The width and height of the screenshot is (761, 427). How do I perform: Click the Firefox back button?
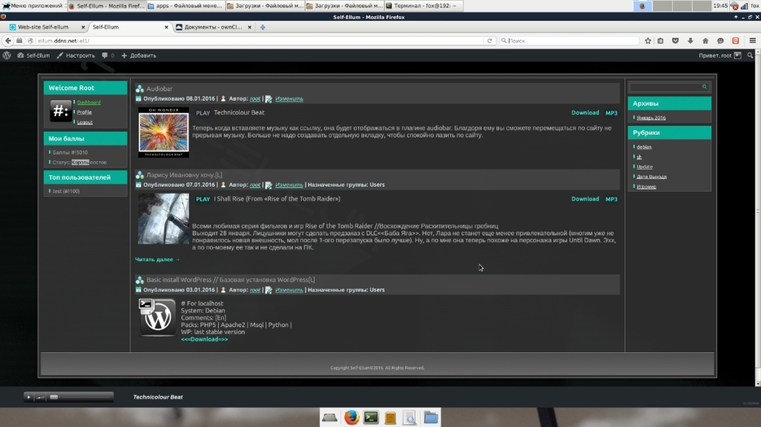tap(8, 41)
